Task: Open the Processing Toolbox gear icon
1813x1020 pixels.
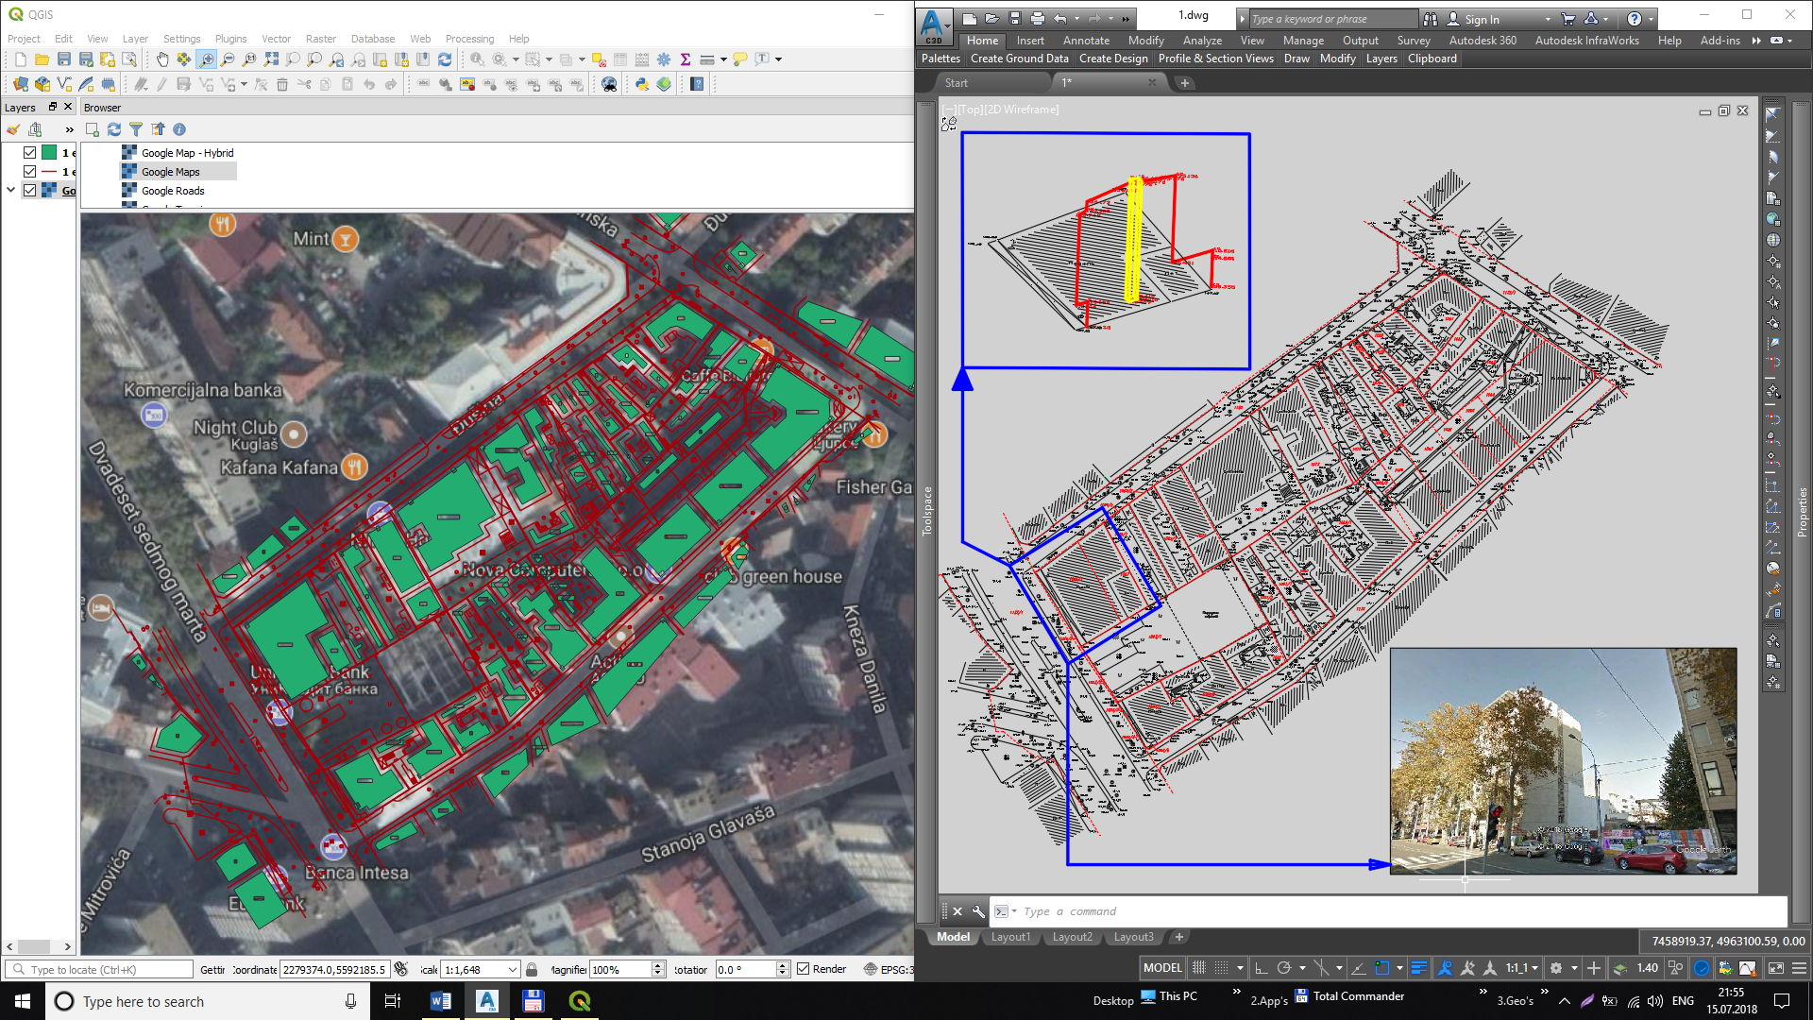Action: pos(664,59)
